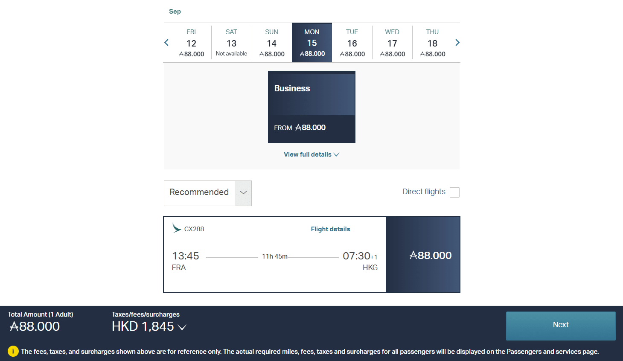Click the yellow info icon in footer notice
Viewport: 623px width, 361px height.
coord(13,351)
